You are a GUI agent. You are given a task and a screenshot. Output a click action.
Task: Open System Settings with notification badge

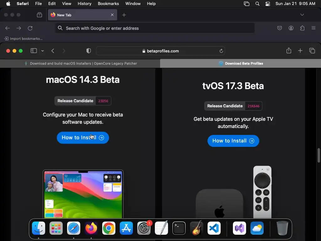(144, 228)
